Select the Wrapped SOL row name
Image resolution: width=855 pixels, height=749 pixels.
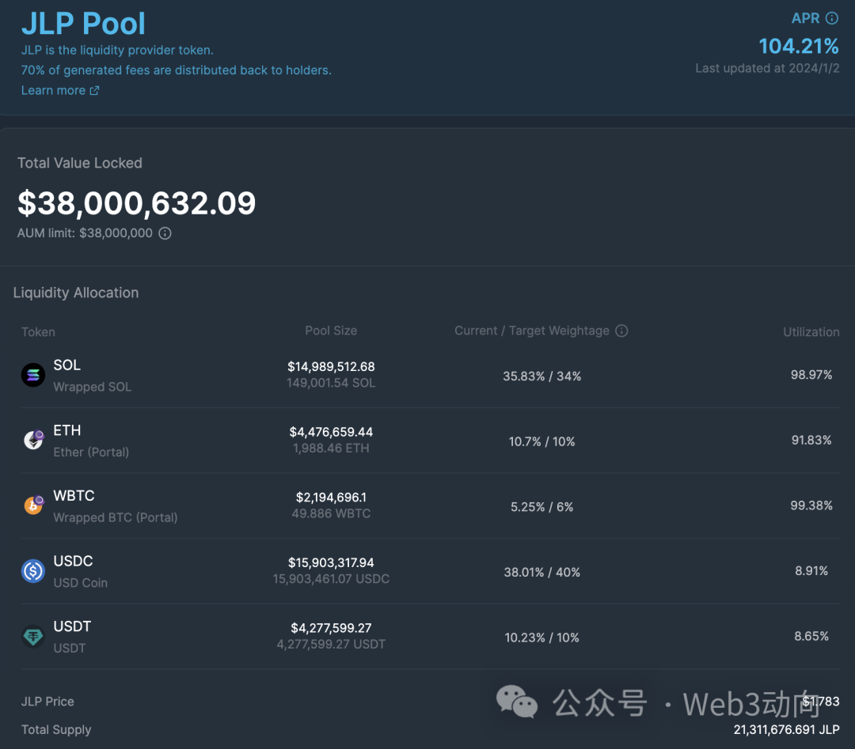92,387
